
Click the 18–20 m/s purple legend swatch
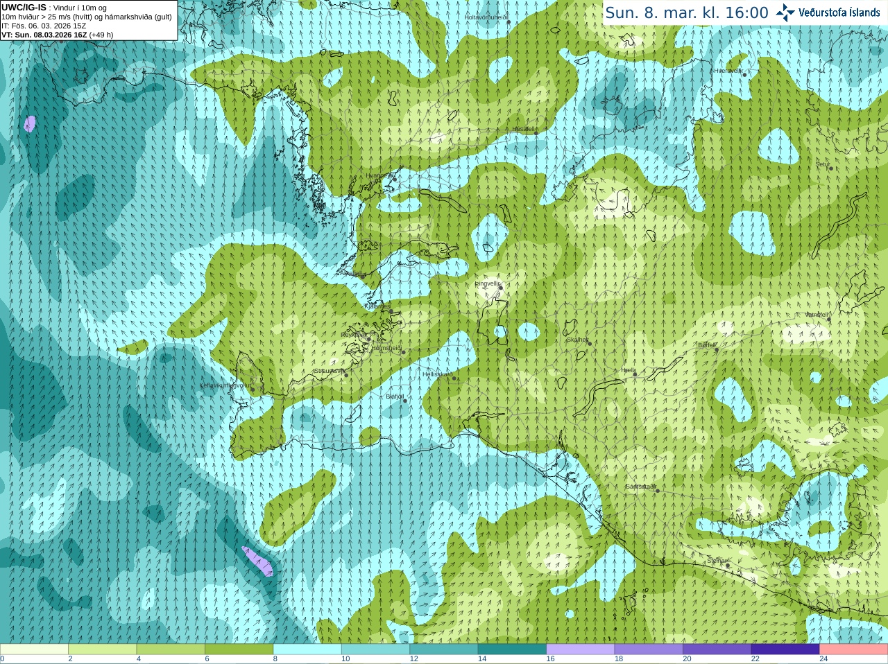pyautogui.click(x=649, y=649)
